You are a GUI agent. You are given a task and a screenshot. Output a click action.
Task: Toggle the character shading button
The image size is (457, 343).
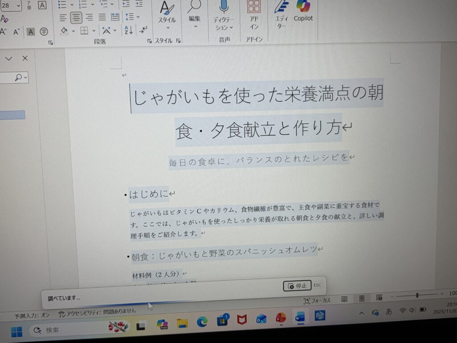(30, 32)
